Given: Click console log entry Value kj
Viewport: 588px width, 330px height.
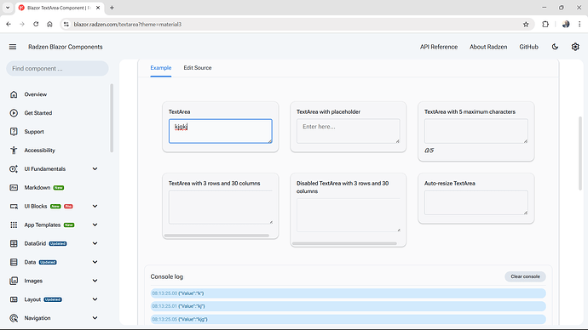Looking at the screenshot, I should [348, 306].
